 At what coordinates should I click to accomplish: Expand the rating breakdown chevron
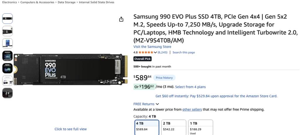pyautogui.click(x=155, y=53)
